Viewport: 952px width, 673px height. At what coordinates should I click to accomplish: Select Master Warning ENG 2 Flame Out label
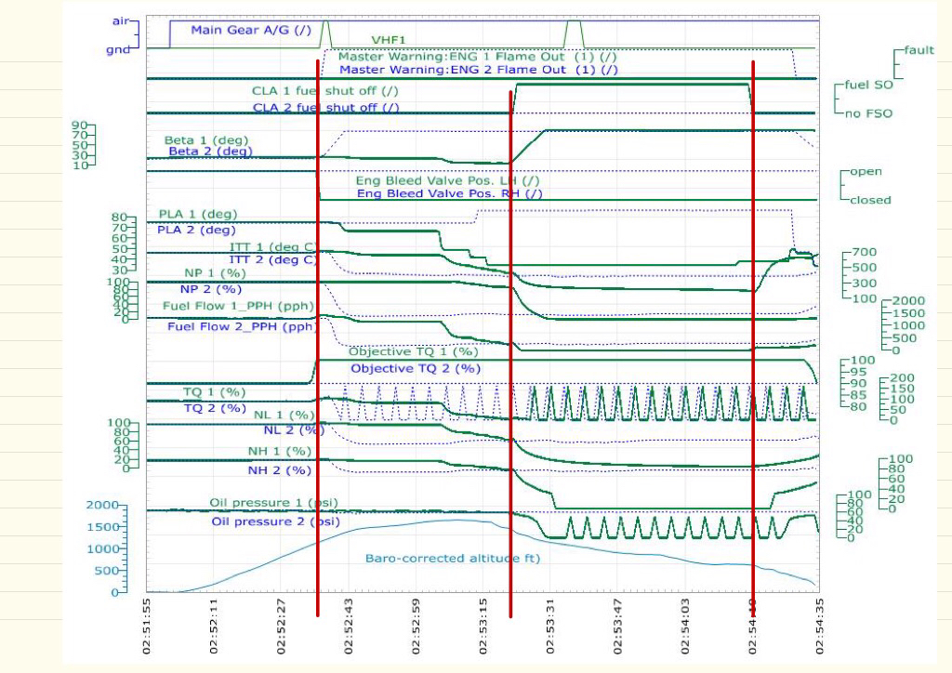point(478,69)
